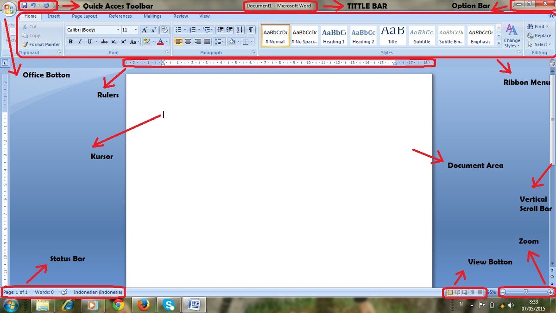Open Change Styles menu
The height and width of the screenshot is (313, 556).
coord(512,37)
